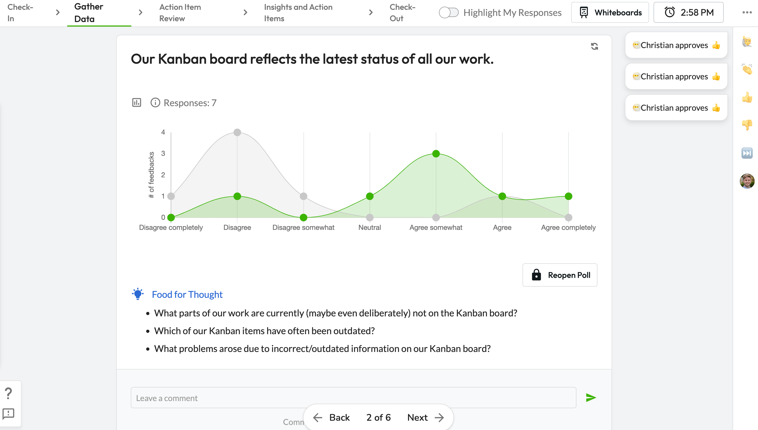This screenshot has height=430, width=758.
Task: Click the Leave a comment input field
Action: [x=354, y=398]
